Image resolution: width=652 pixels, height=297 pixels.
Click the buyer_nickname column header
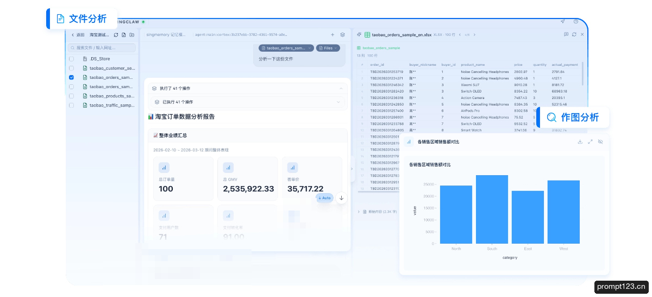pos(423,65)
